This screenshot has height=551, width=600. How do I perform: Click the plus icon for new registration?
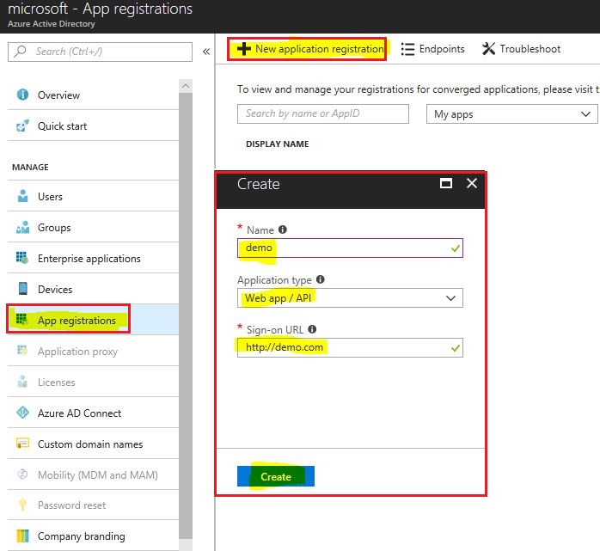(x=244, y=49)
